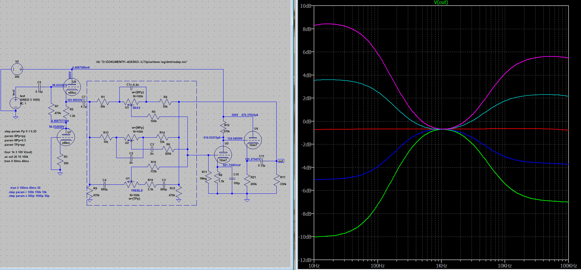Click the U4 12ax7 tube symbol
Viewport: 581px width, 270px height.
pyautogui.click(x=253, y=140)
